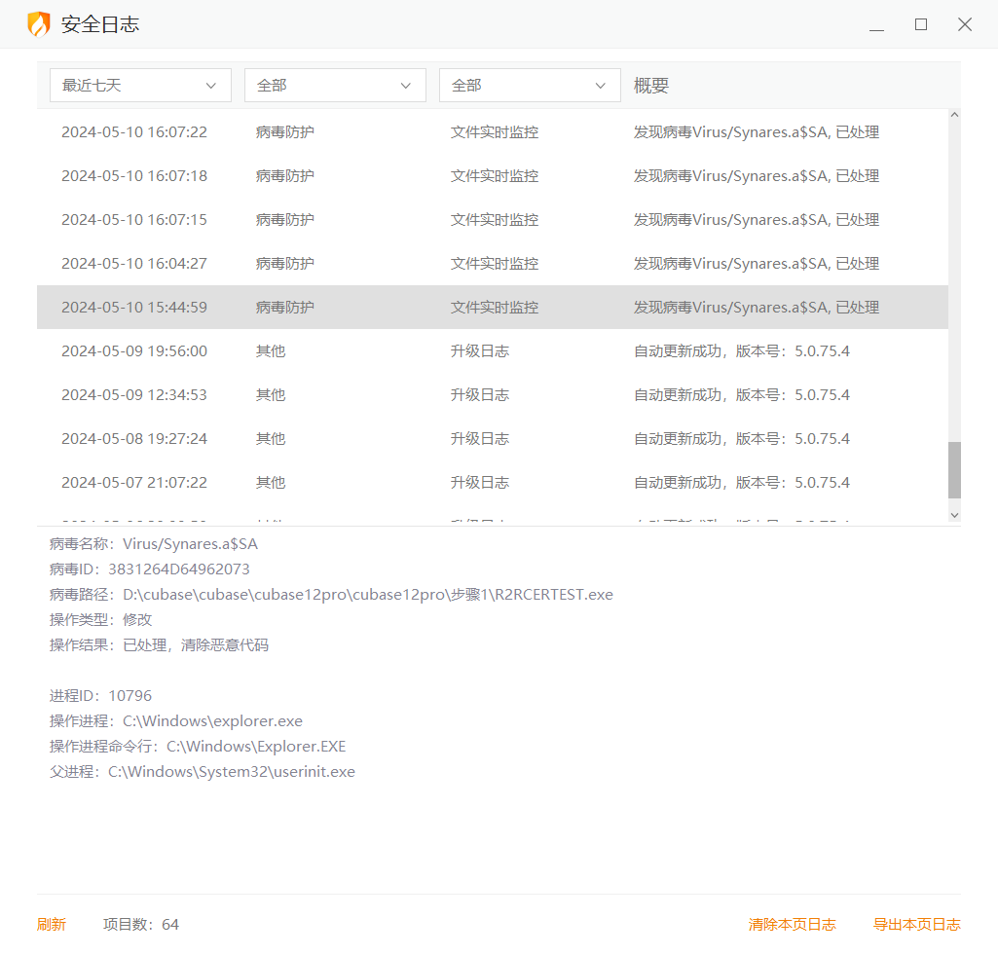Close the security log window
This screenshot has height=955, width=998.
click(964, 25)
